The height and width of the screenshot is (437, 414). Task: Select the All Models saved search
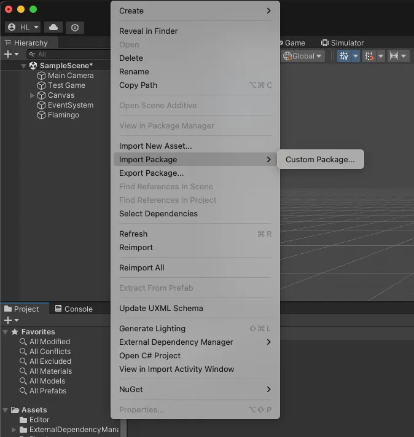click(x=47, y=381)
